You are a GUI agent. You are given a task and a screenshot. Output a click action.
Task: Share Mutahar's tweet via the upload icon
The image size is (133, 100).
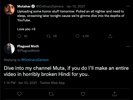point(110,36)
